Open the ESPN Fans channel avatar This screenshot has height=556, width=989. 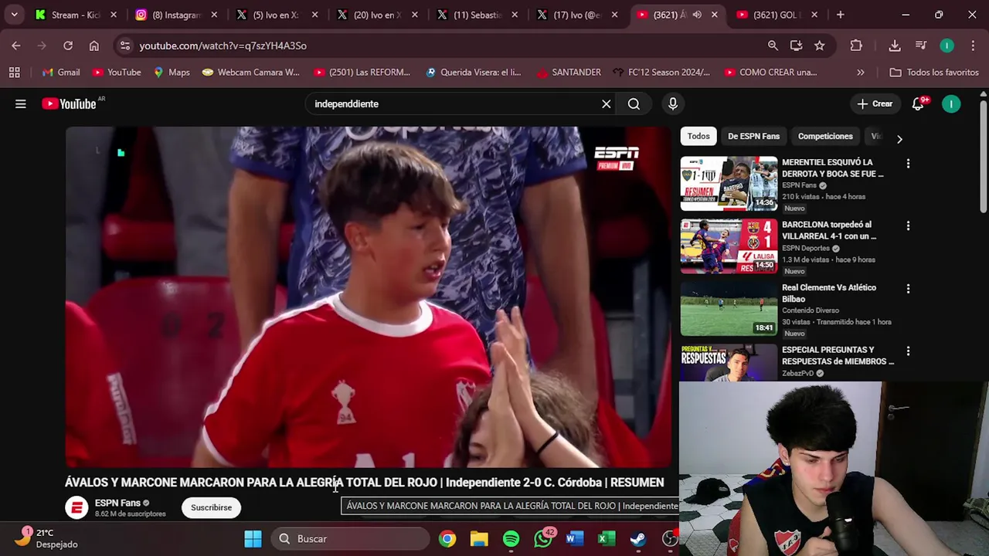(x=76, y=507)
